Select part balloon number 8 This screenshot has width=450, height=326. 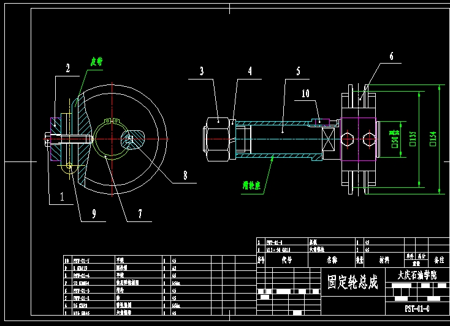185,175
